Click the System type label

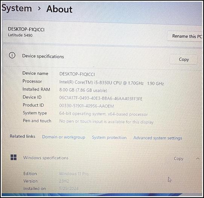point(35,113)
